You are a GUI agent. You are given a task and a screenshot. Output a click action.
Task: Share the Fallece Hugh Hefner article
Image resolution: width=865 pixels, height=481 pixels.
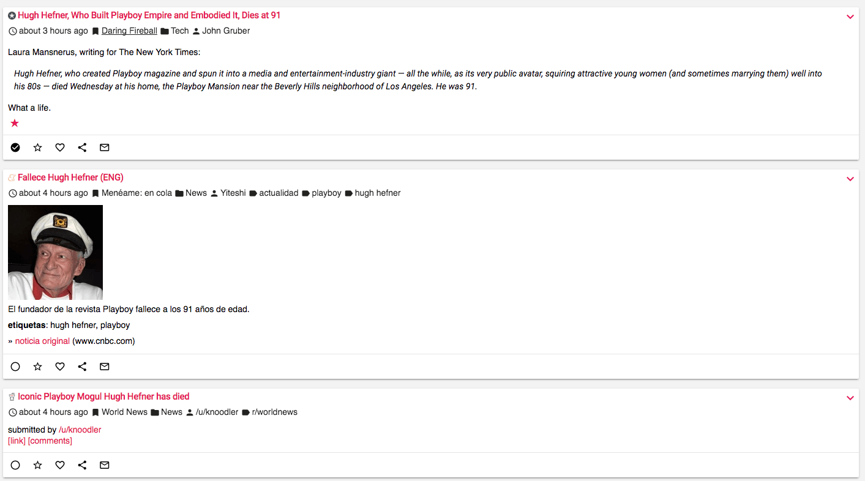[x=82, y=367]
